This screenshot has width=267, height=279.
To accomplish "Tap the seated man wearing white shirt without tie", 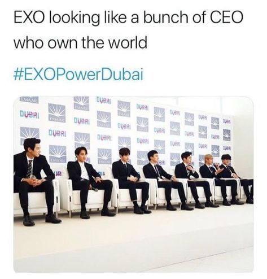I will click(x=89, y=181).
